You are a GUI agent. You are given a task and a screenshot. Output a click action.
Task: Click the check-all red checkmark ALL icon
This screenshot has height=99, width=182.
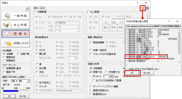tap(36, 8)
